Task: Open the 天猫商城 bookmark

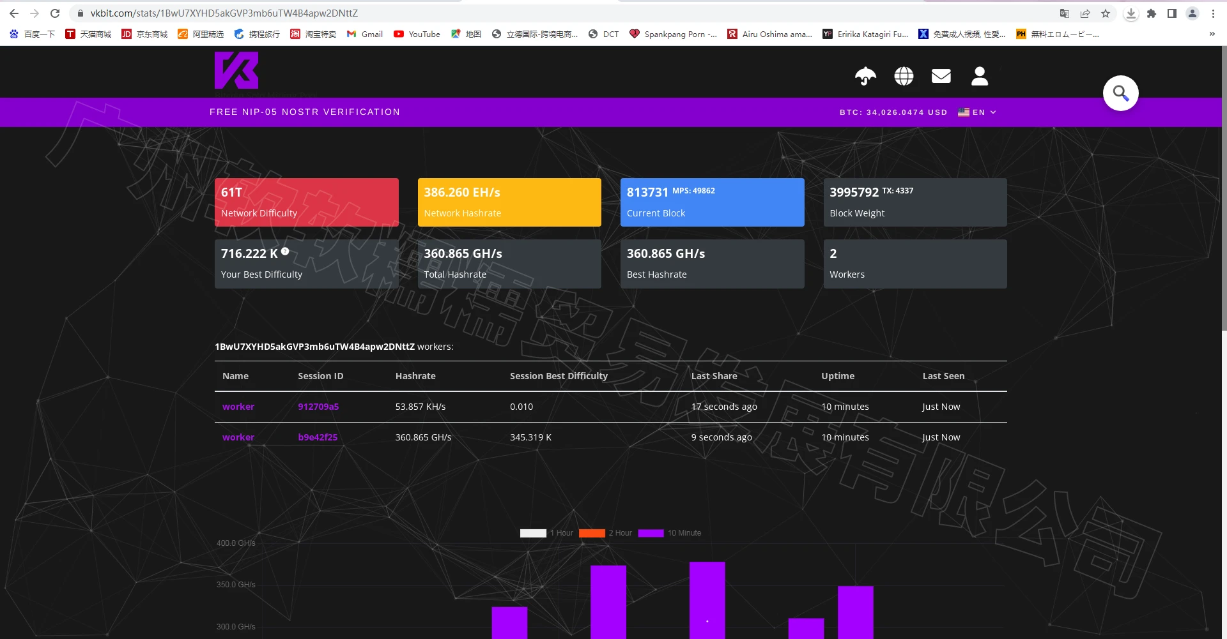Action: pos(88,34)
